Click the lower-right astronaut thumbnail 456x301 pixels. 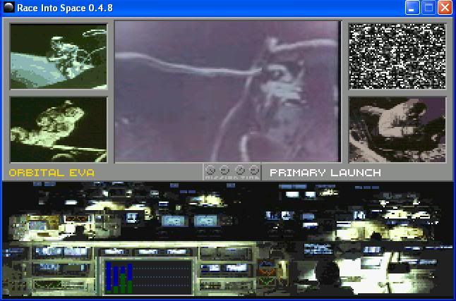pos(397,130)
